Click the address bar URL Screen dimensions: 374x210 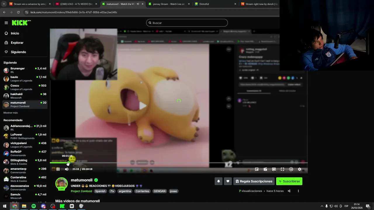tap(74, 12)
